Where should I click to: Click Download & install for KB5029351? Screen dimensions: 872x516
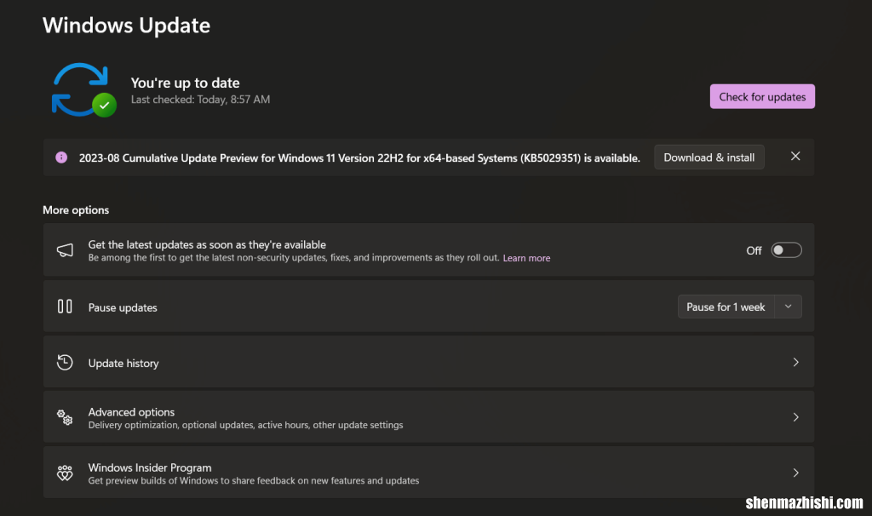point(708,157)
